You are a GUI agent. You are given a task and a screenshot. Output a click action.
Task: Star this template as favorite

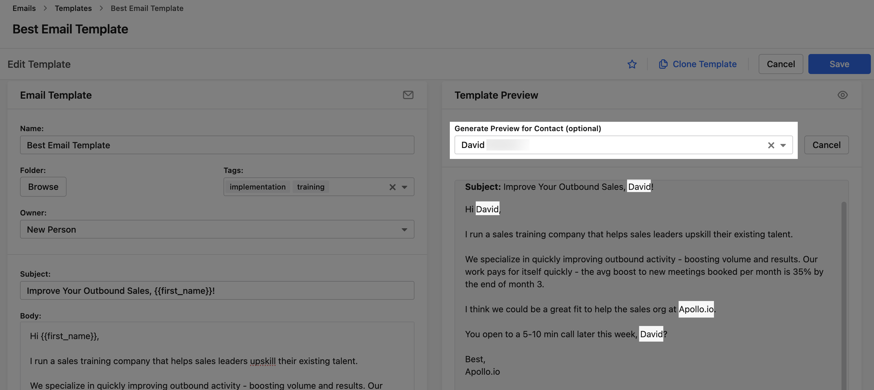click(x=632, y=64)
